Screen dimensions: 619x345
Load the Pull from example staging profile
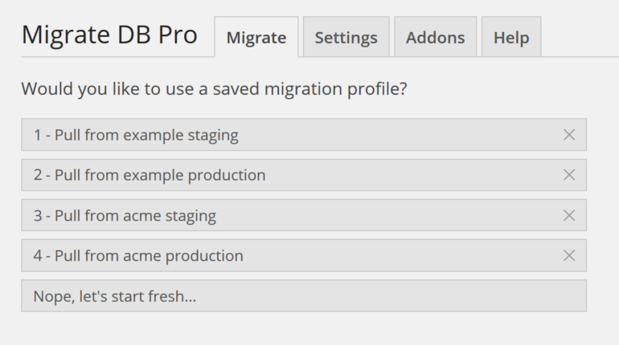[136, 135]
